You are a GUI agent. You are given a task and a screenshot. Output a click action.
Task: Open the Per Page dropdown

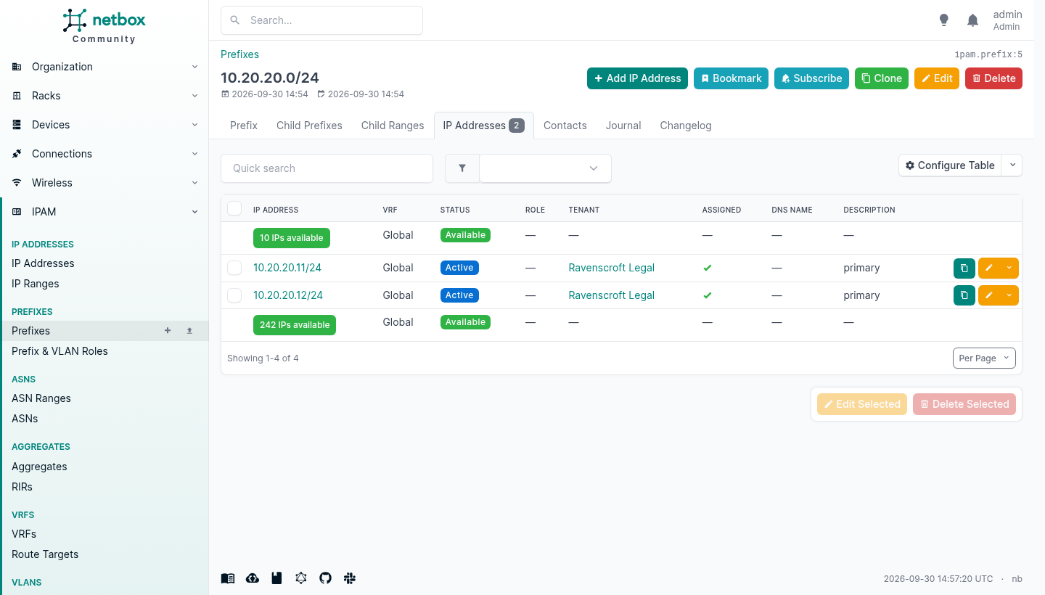pyautogui.click(x=984, y=358)
